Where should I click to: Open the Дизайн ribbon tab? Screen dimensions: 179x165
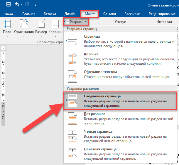70,14
